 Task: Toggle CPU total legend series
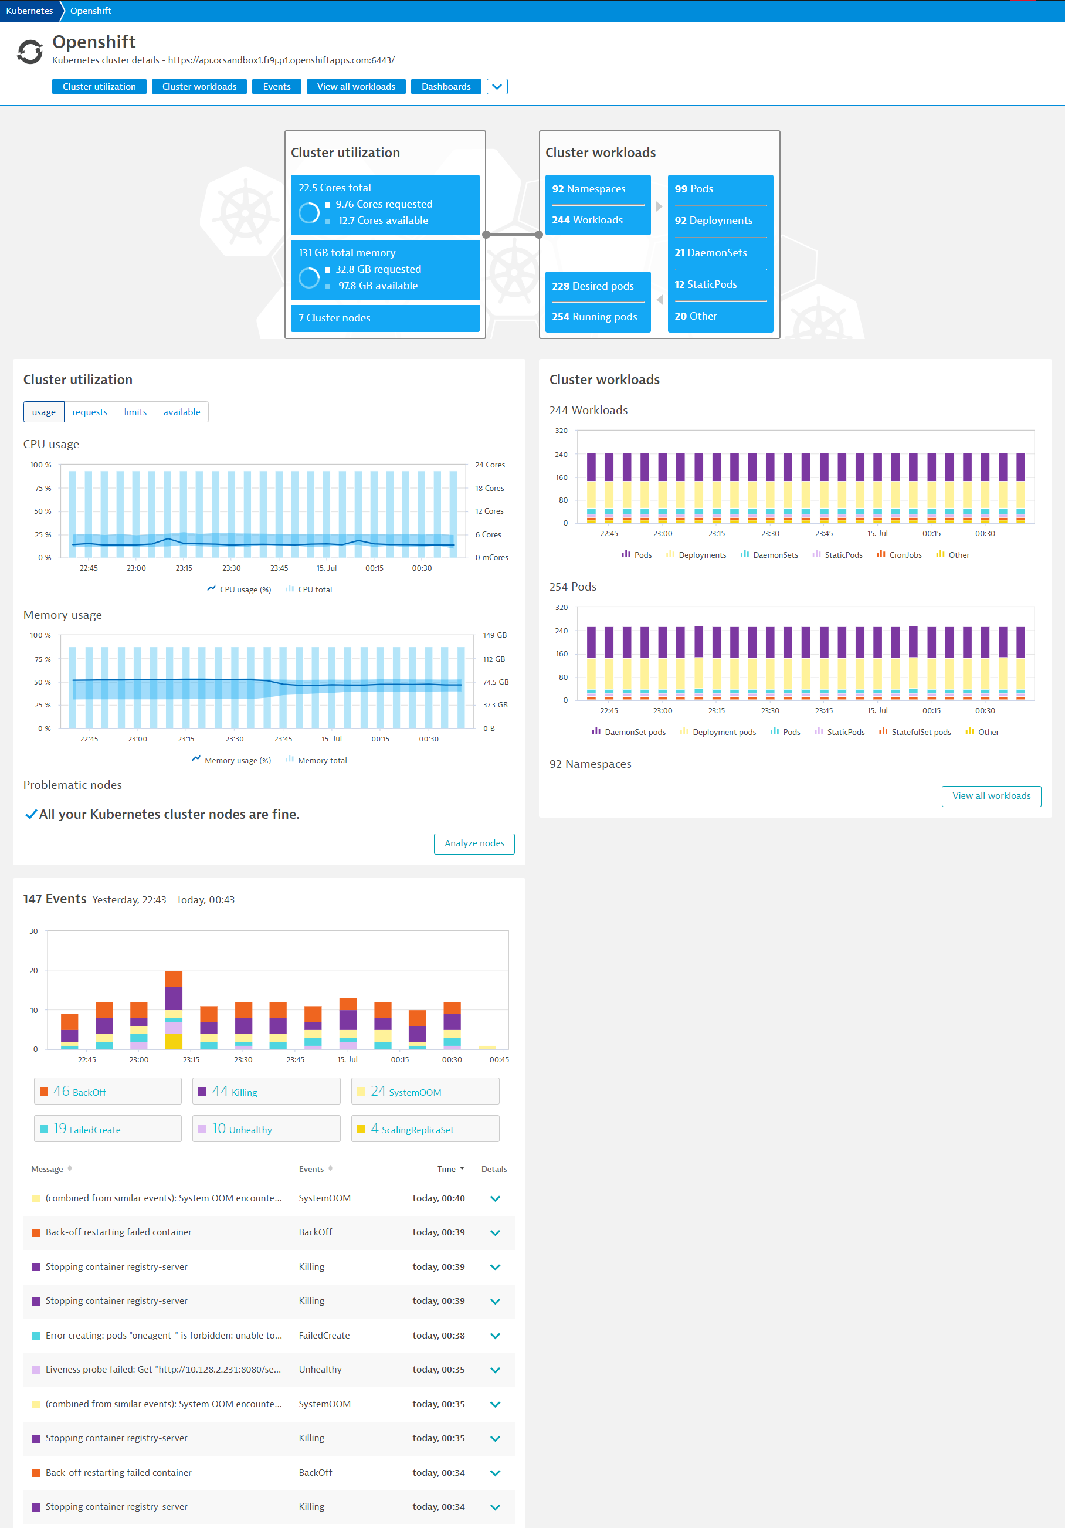308,589
